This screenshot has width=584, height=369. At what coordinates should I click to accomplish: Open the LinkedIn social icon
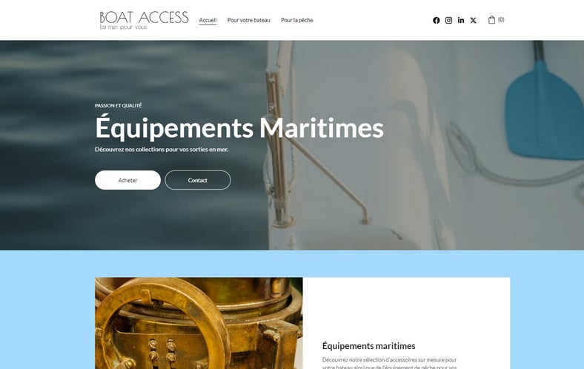pyautogui.click(x=461, y=20)
